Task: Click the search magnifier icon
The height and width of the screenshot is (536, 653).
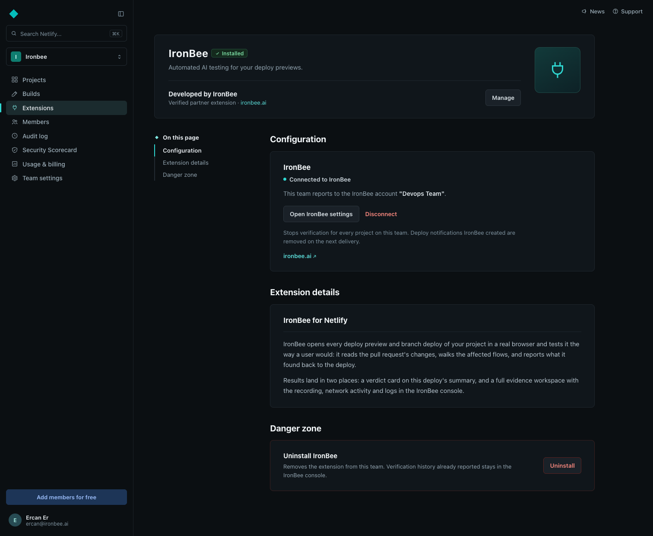Action: pos(14,33)
